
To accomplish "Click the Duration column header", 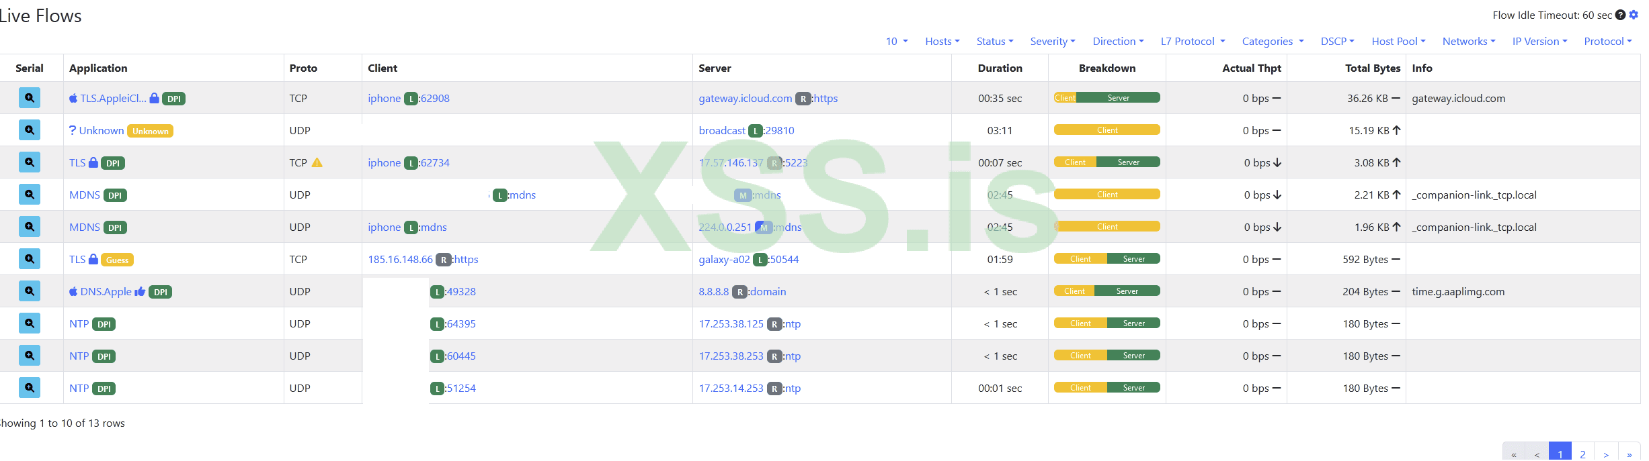I will pyautogui.click(x=1000, y=68).
